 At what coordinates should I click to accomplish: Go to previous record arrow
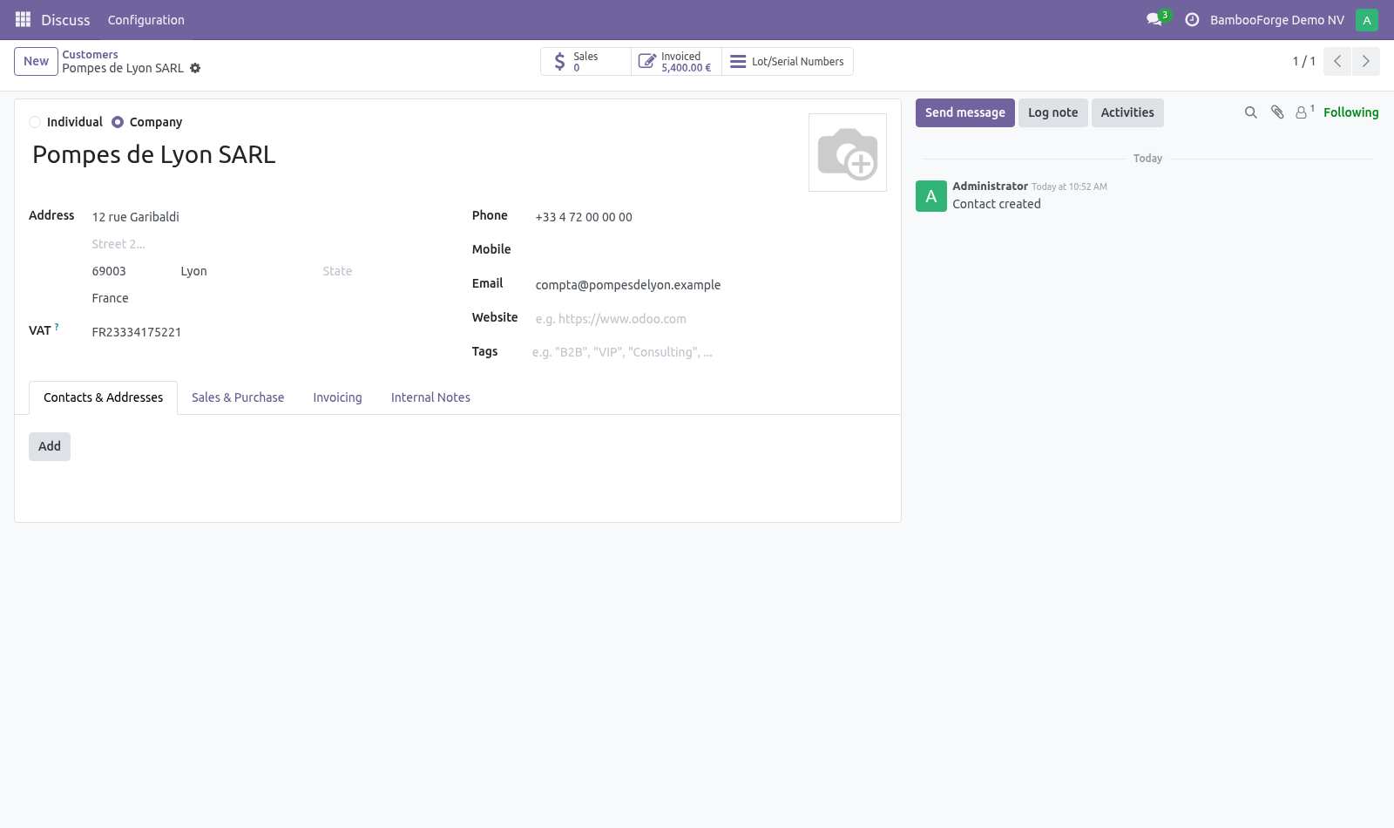pyautogui.click(x=1337, y=61)
